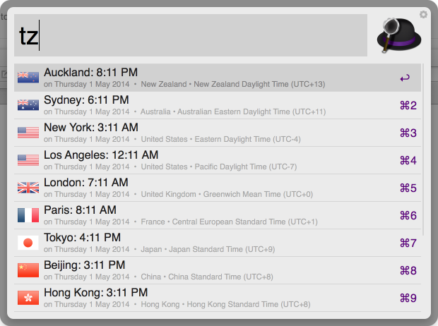Image resolution: width=438 pixels, height=326 pixels.
Task: Click the Chinese flag for Beijing
Action: coord(28,270)
